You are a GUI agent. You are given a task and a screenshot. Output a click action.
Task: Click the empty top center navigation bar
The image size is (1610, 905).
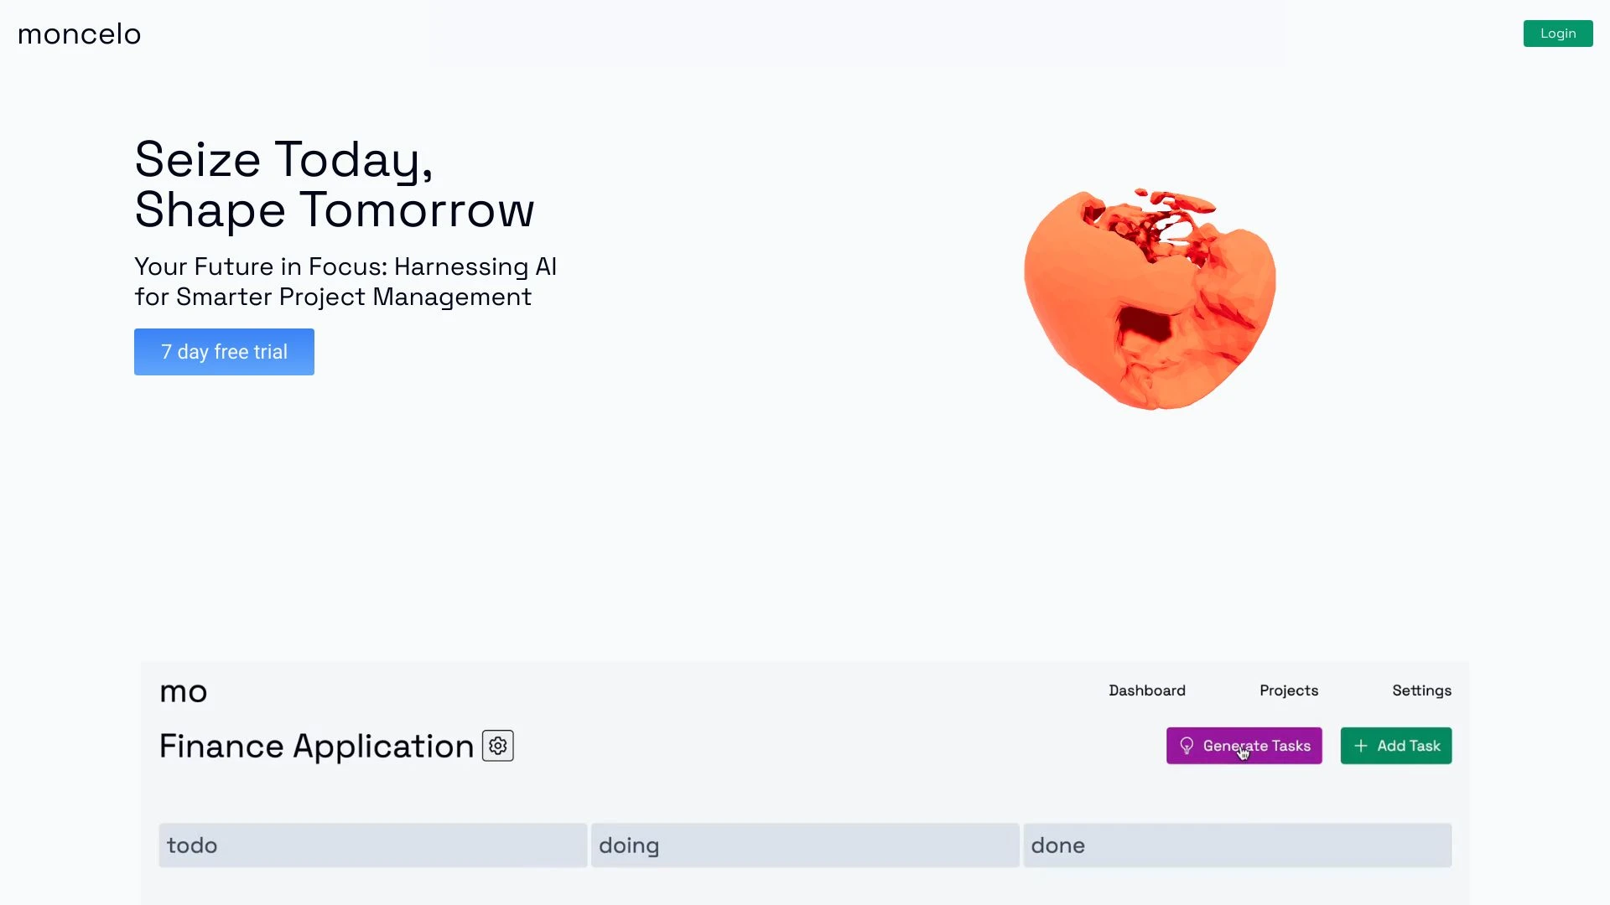tap(855, 34)
